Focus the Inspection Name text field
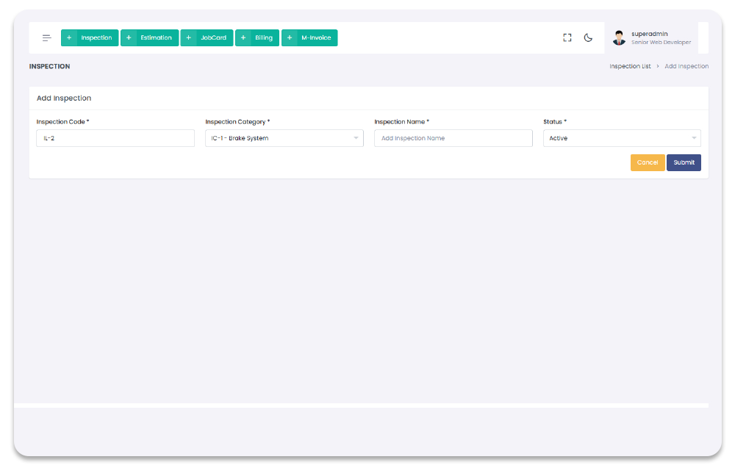The height and width of the screenshot is (465, 735). [453, 138]
